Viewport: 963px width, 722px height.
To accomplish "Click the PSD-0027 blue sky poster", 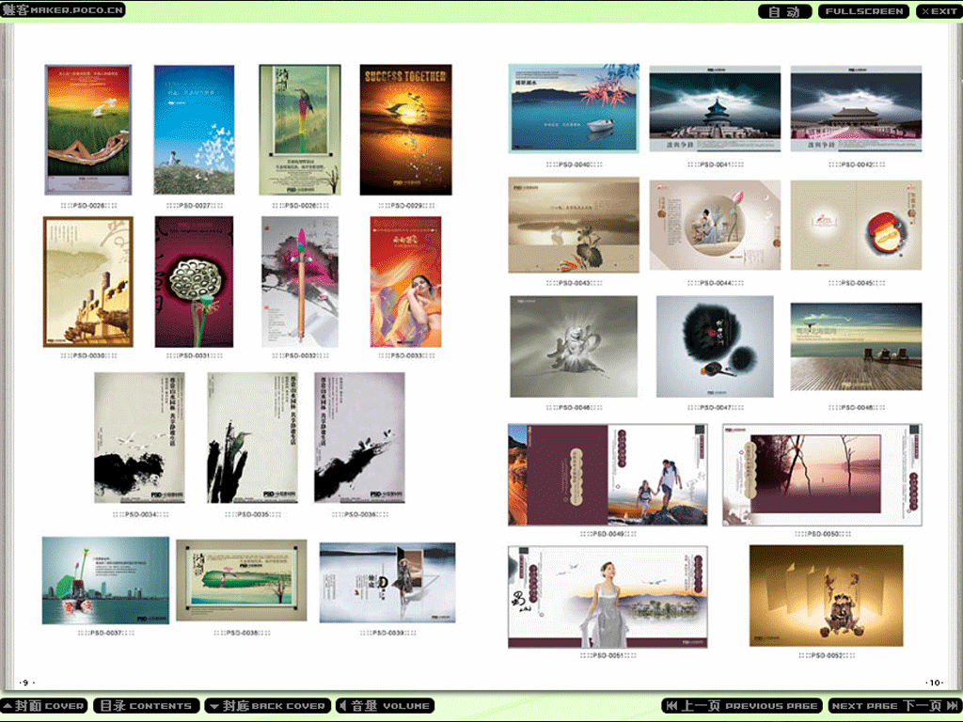I will [194, 130].
